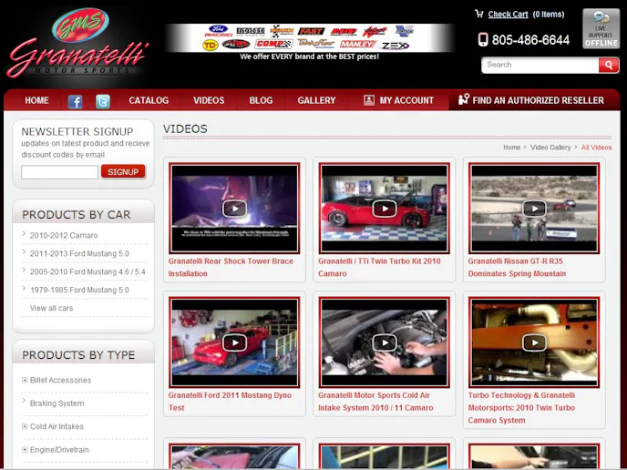Click the red search magnifier button
Viewport: 627px width, 470px height.
(609, 65)
